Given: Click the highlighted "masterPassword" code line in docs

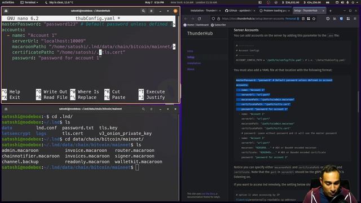Looking at the screenshot, I should [x=284, y=80].
